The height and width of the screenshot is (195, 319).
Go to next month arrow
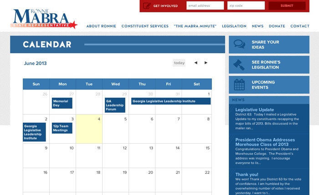[x=206, y=63]
